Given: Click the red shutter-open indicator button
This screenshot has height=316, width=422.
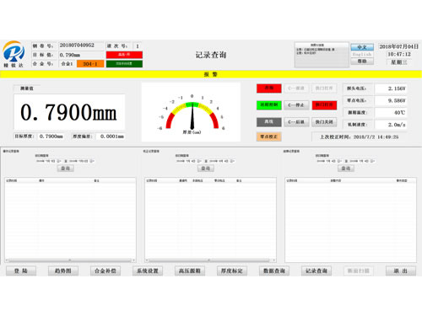Looking at the screenshot, I should tap(324, 105).
